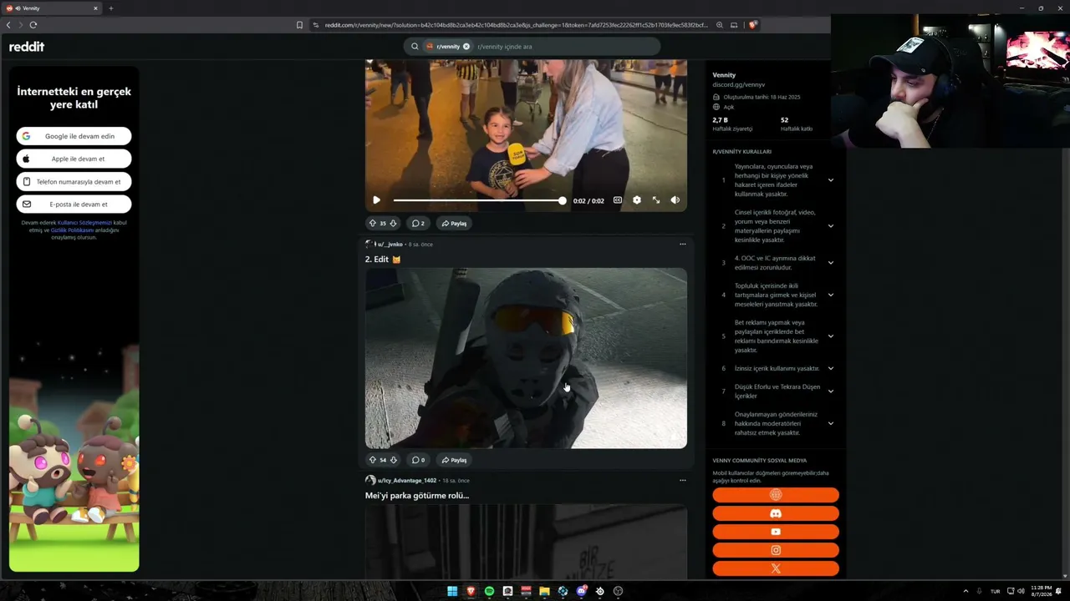The width and height of the screenshot is (1070, 601).
Task: Select the Vennity browser tab
Action: 52,8
